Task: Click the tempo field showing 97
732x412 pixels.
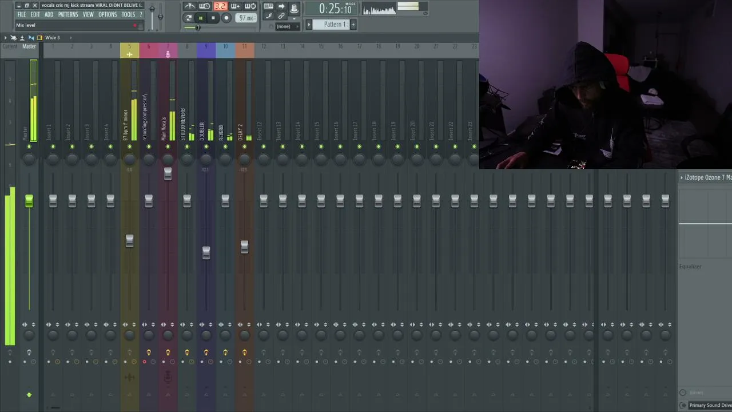Action: pos(246,18)
